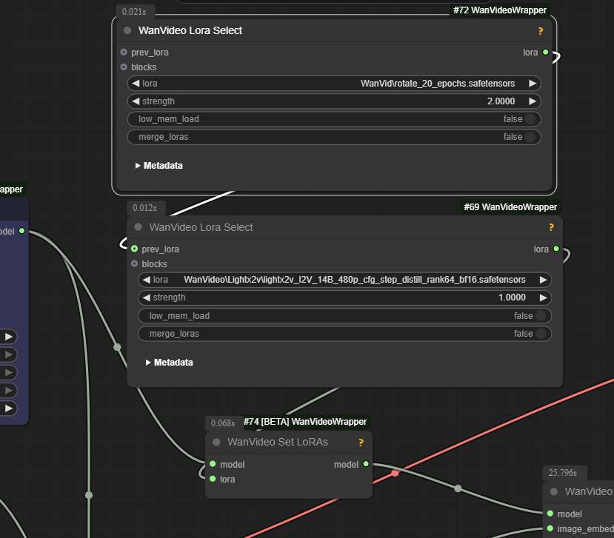
Task: Open lora file dropdown lightx2v_I2V_14B safetensors
Action: (x=344, y=280)
